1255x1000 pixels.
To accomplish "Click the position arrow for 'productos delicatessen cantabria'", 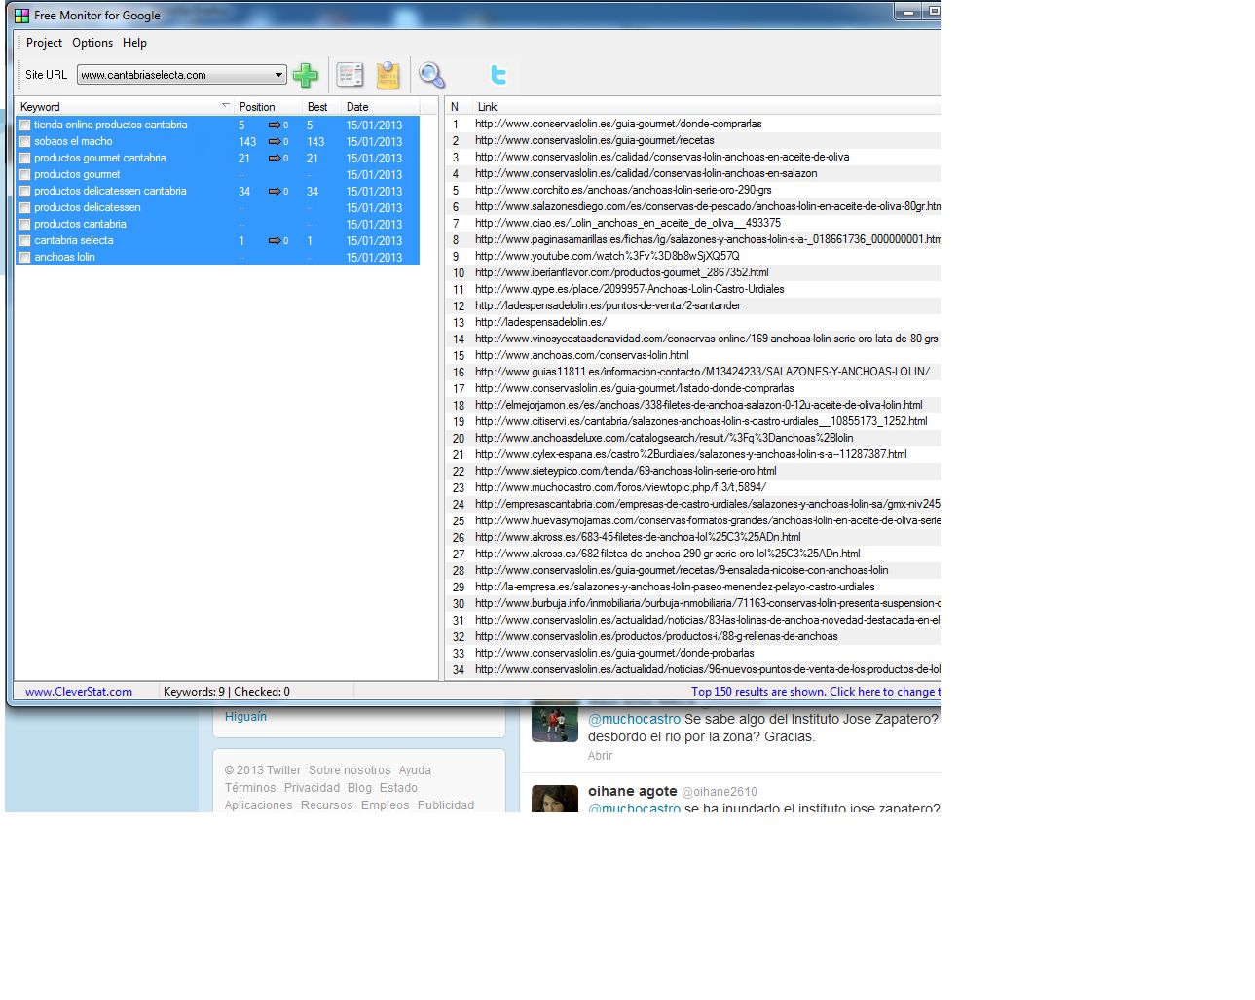I will click(x=275, y=191).
